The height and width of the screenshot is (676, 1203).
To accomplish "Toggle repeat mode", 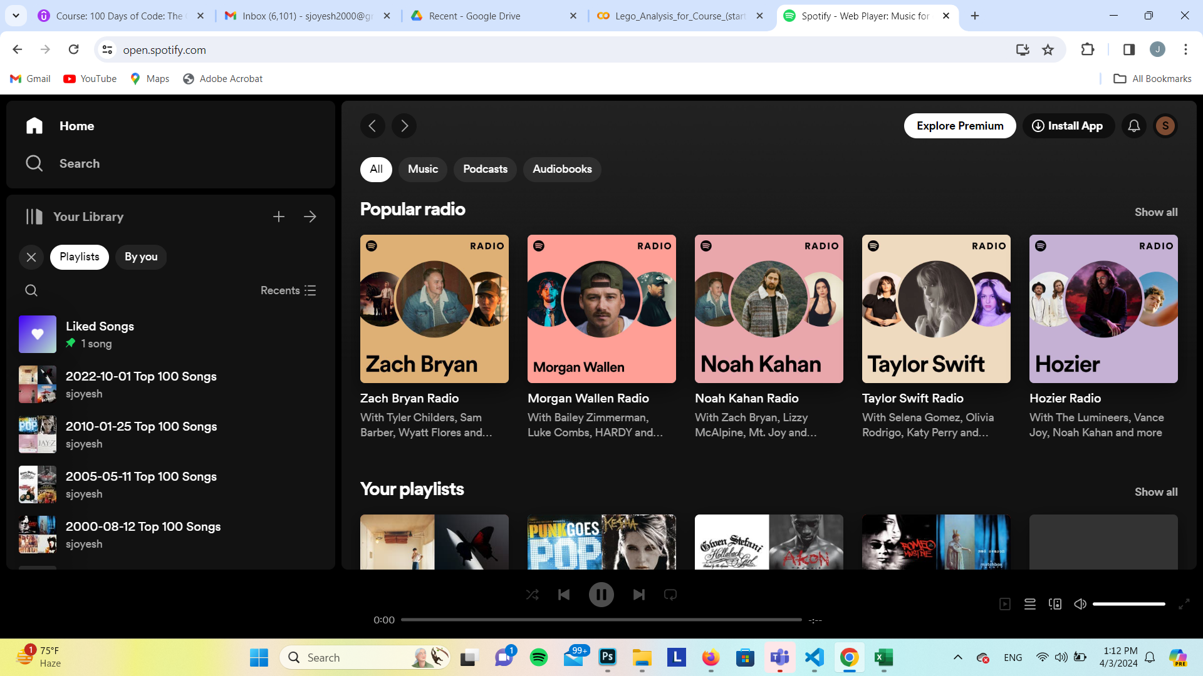I will pos(670,595).
